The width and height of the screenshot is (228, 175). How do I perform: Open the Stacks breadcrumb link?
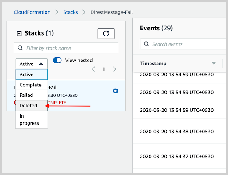(71, 12)
